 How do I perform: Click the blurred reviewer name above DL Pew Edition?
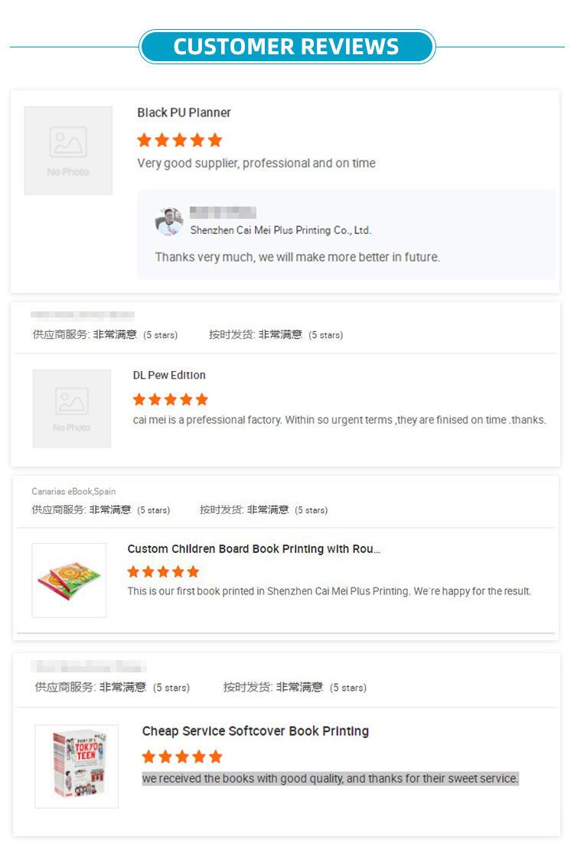coord(83,315)
